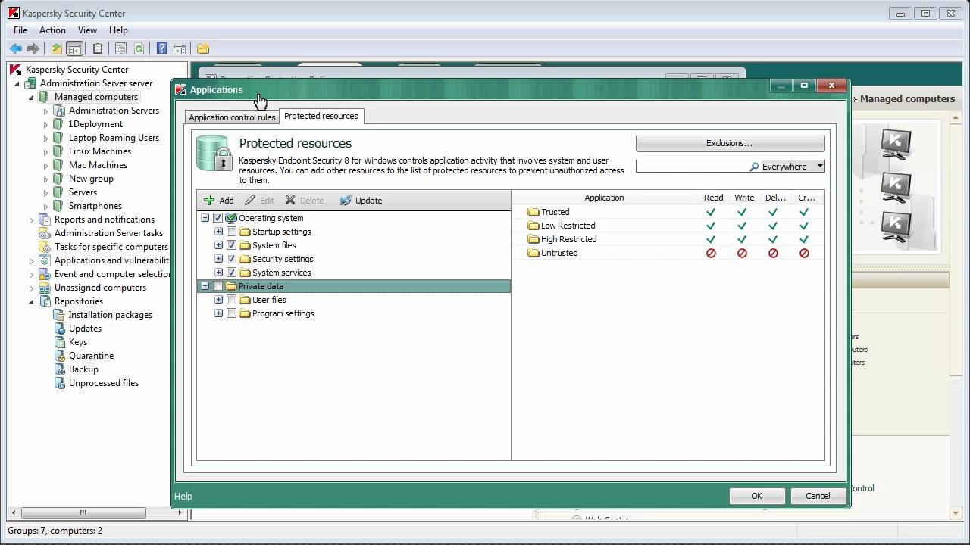Toggle Untrusted Read permission blocked icon
970x545 pixels.
[711, 253]
